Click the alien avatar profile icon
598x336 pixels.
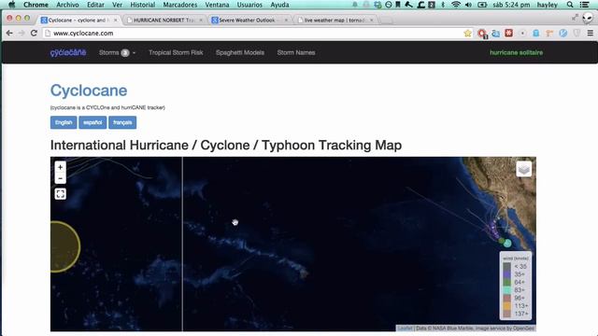tap(588, 18)
